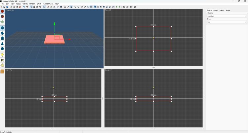Click the sun directional light icon
Viewport: 248px width, 133px height.
pos(2,66)
